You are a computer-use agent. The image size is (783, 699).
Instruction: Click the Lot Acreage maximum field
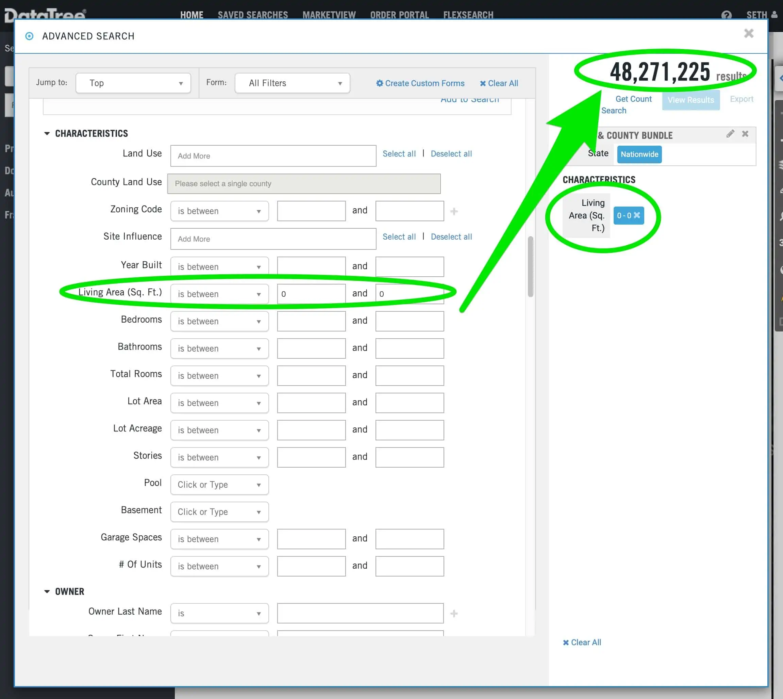410,430
